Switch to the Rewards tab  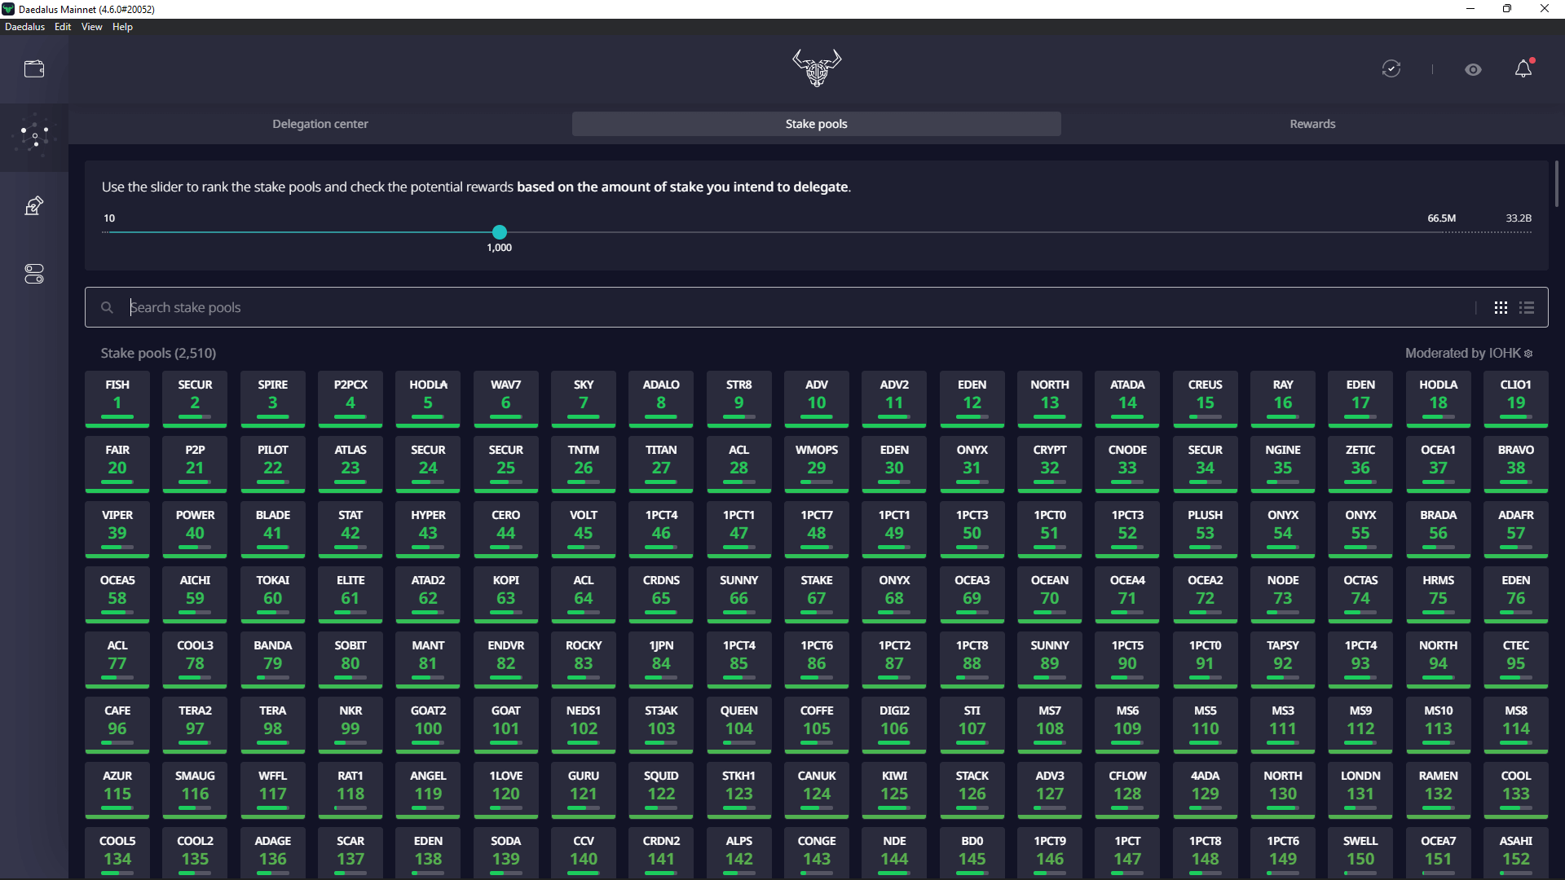point(1312,124)
